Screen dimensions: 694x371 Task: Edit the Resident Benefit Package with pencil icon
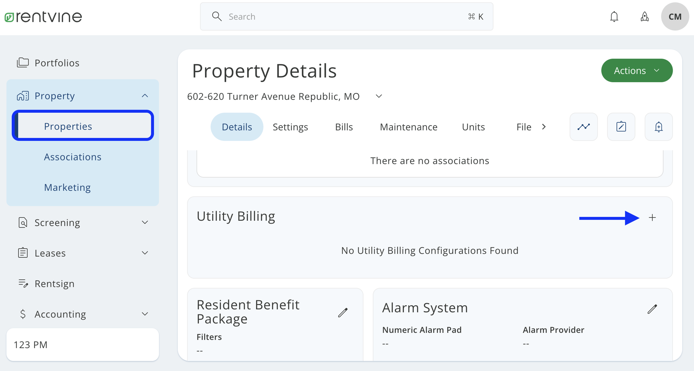tap(343, 312)
